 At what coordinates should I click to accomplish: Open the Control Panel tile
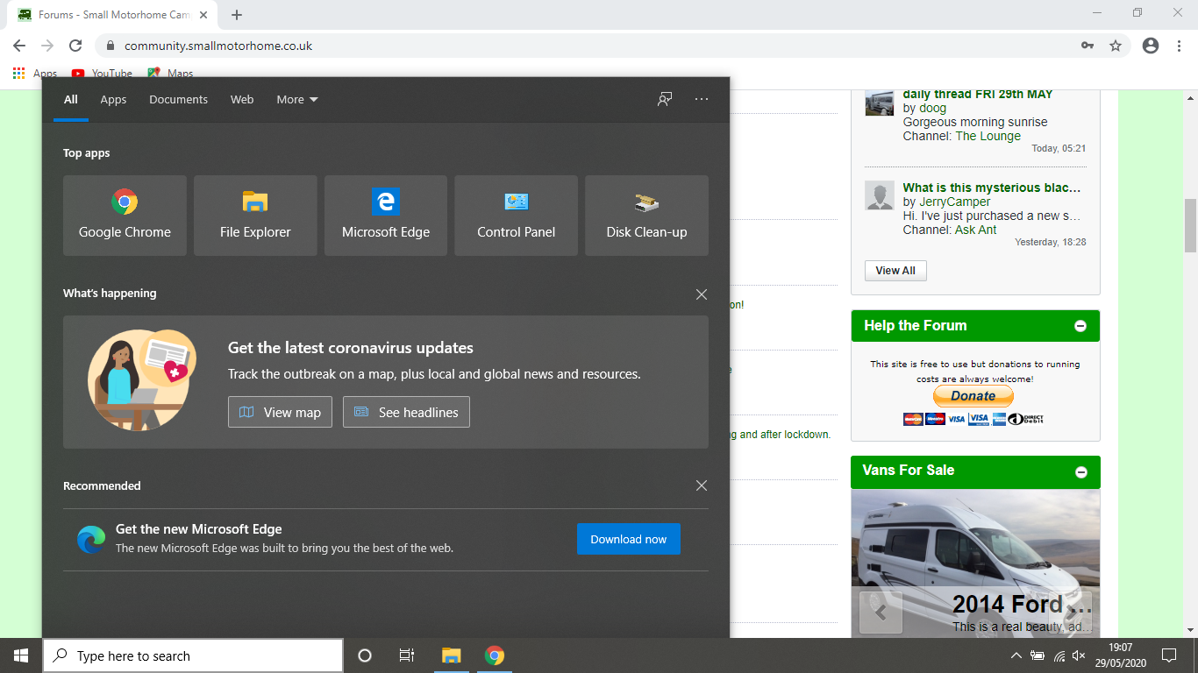coord(516,216)
